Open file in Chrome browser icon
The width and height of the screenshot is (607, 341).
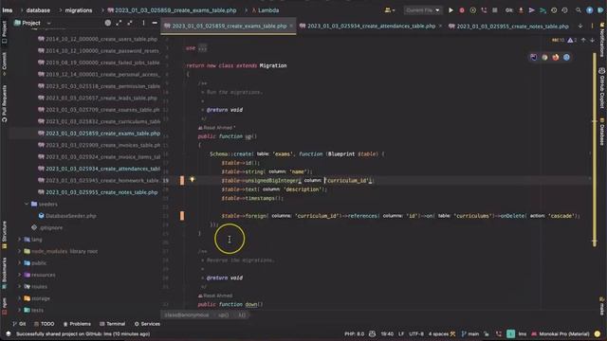544,57
